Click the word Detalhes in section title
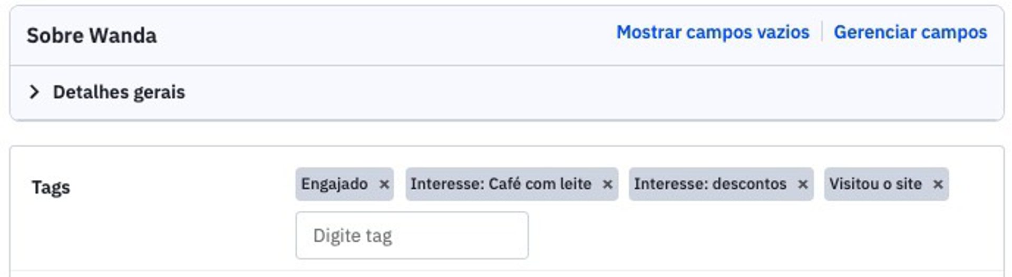Screen dimensions: 1012x277 point(90,93)
